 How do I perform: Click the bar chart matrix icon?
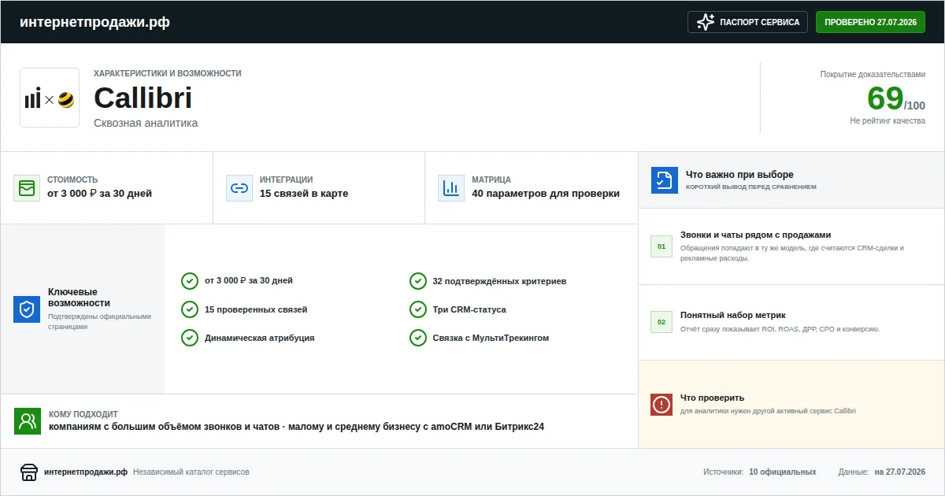pyautogui.click(x=451, y=188)
